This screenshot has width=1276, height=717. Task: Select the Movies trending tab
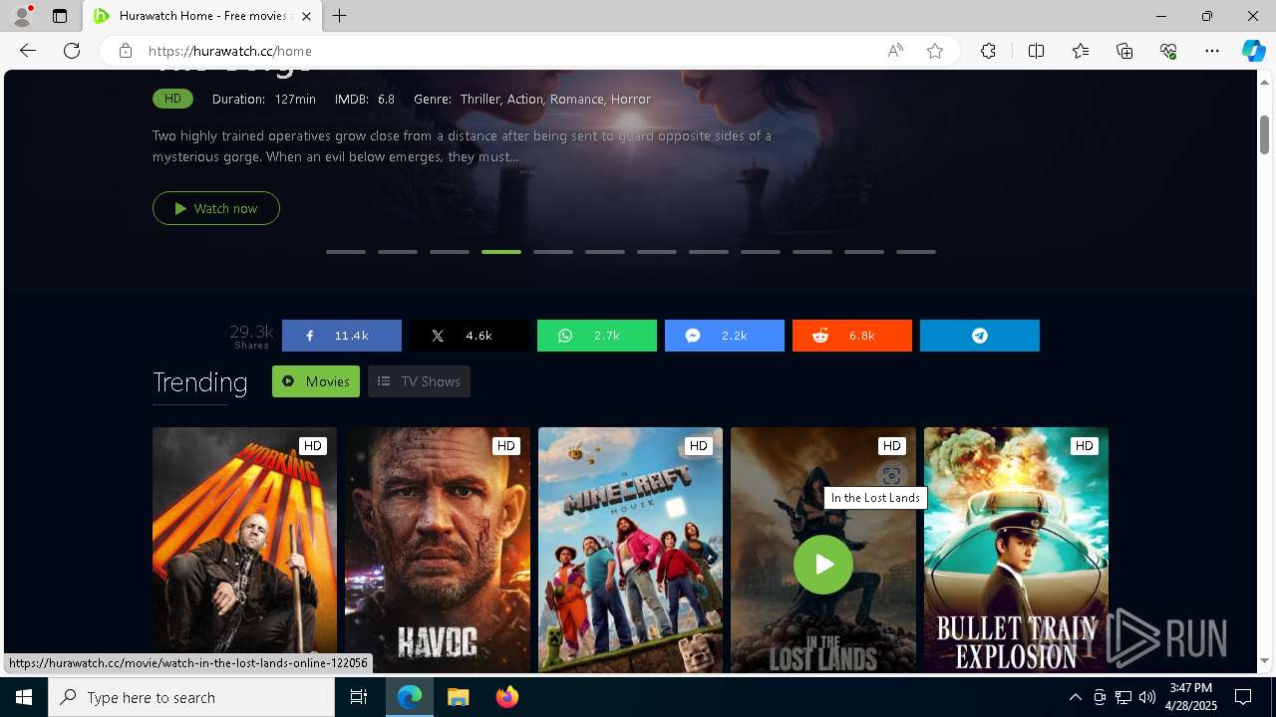pos(316,381)
